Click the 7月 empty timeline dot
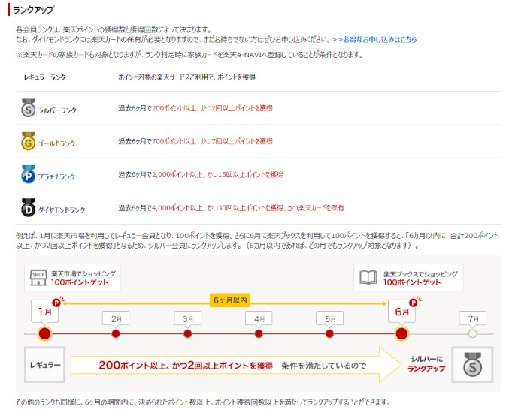This screenshot has height=413, width=512. 472,333
